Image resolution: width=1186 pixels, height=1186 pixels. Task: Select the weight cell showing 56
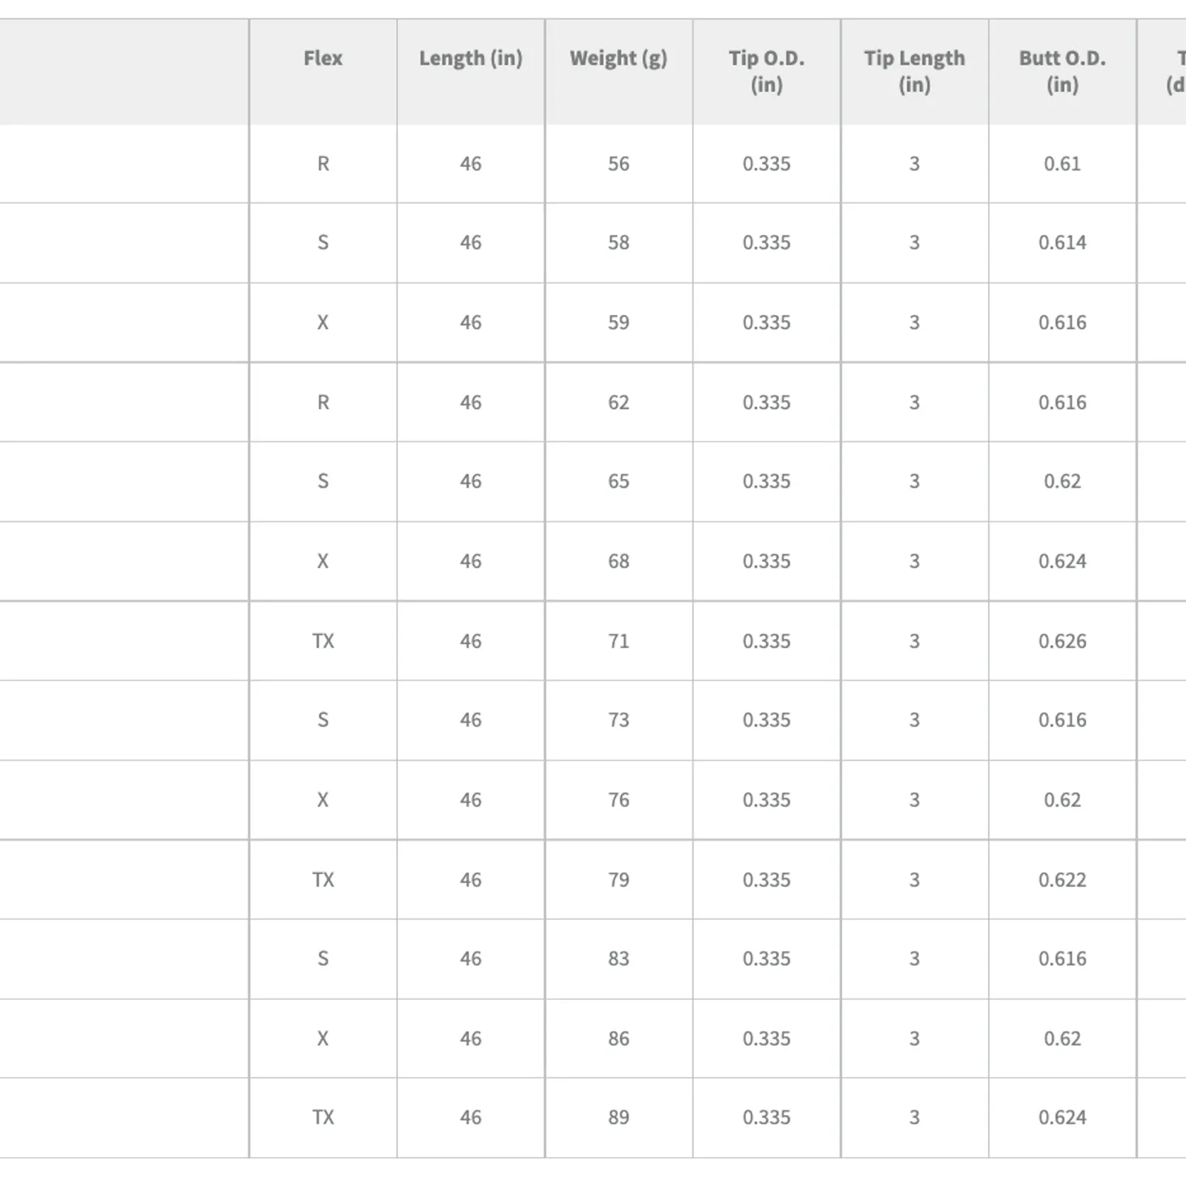[618, 164]
